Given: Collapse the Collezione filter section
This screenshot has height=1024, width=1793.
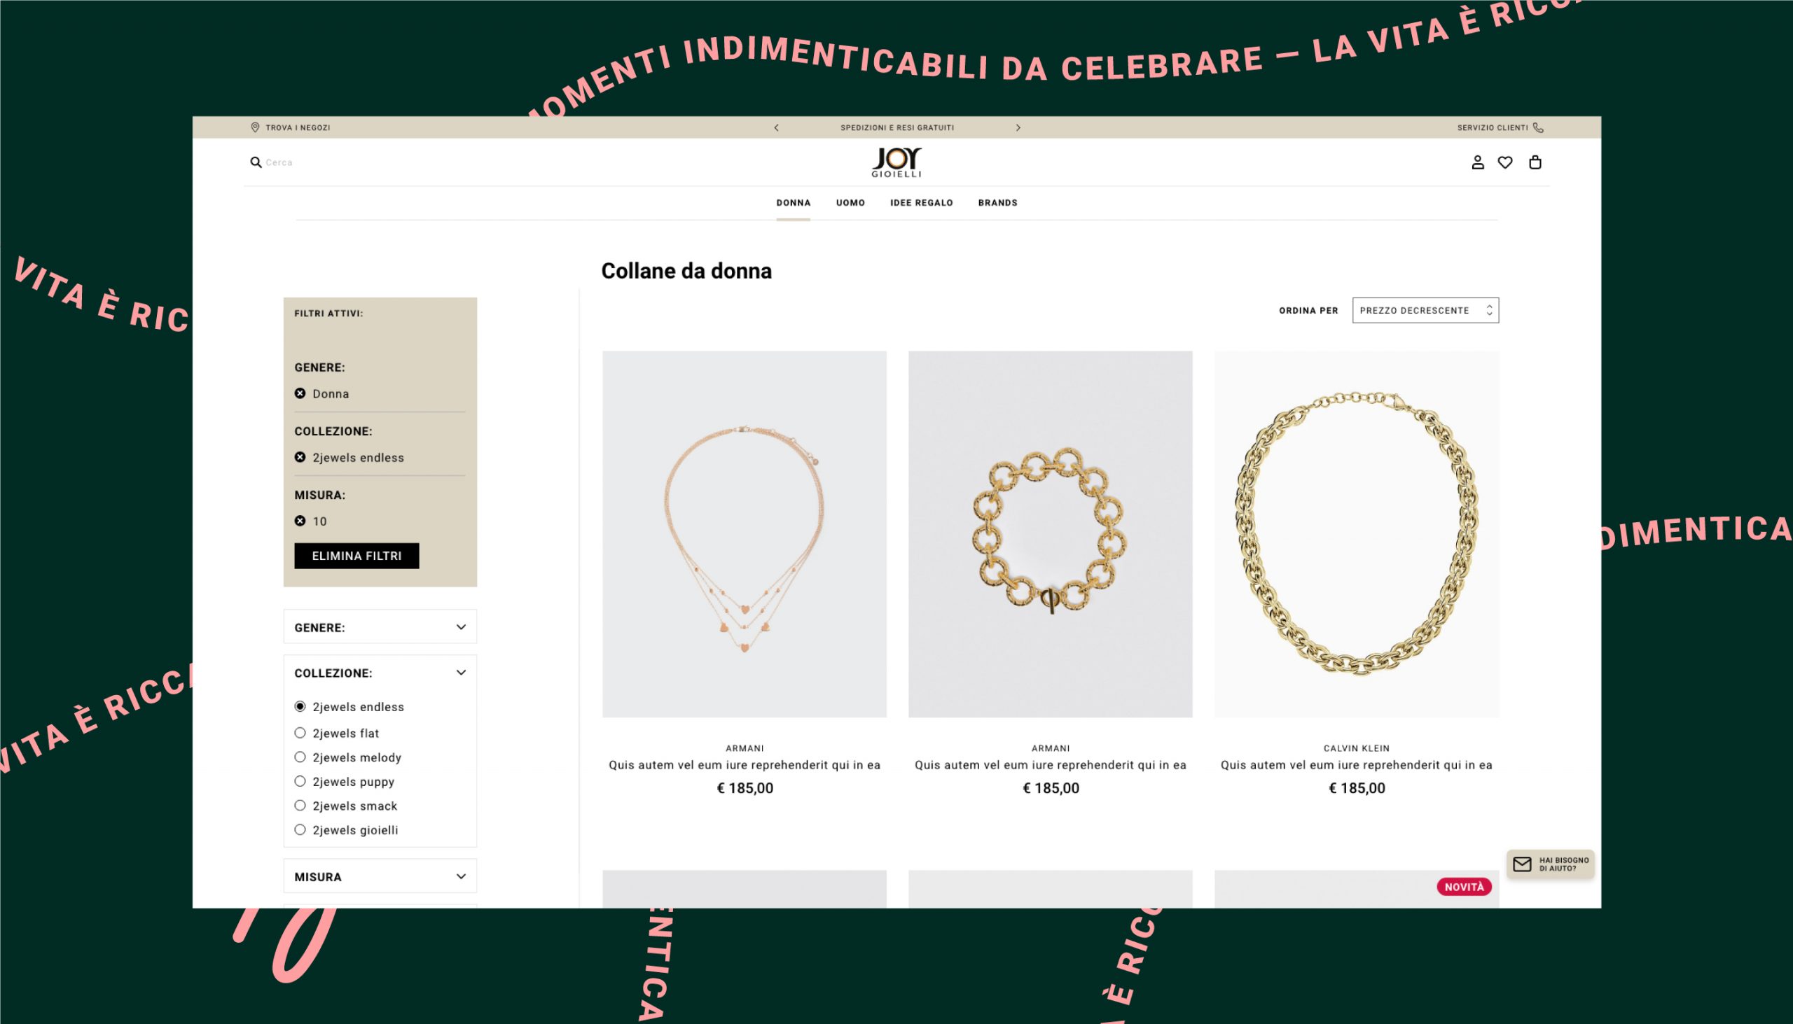Looking at the screenshot, I should point(461,673).
